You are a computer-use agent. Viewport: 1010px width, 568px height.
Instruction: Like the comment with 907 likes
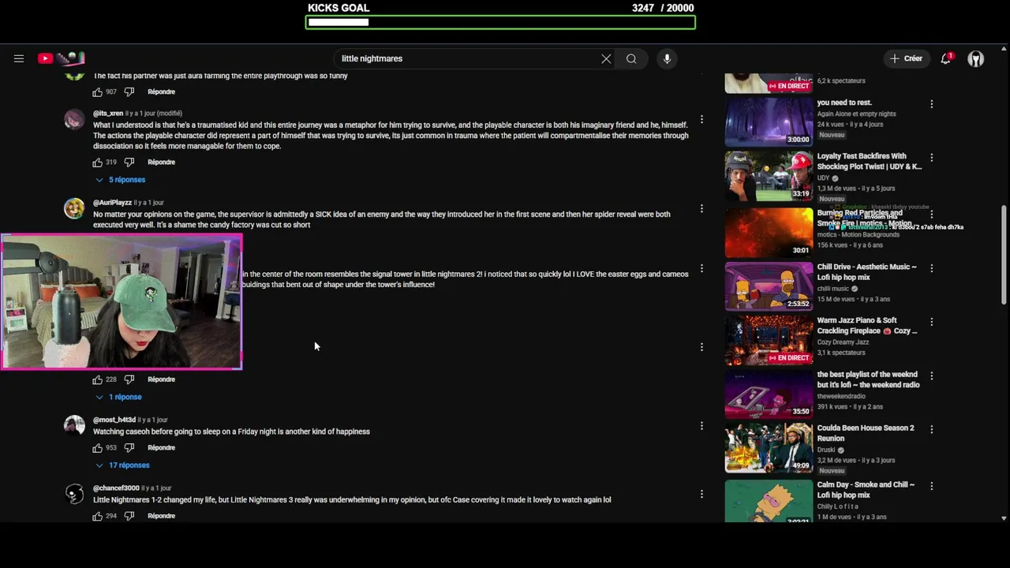click(98, 92)
